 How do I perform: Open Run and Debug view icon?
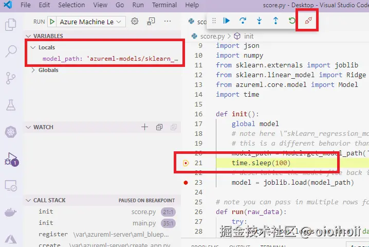click(x=11, y=160)
